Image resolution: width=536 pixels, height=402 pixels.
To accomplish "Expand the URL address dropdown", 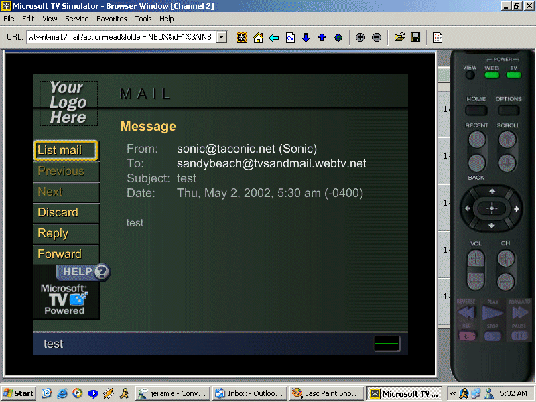I will pyautogui.click(x=222, y=38).
